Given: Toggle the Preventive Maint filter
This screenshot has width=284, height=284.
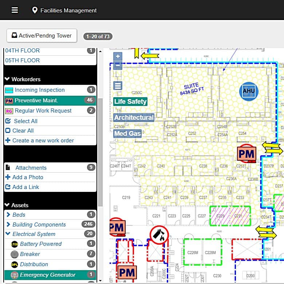Looking at the screenshot, I should click(50, 100).
